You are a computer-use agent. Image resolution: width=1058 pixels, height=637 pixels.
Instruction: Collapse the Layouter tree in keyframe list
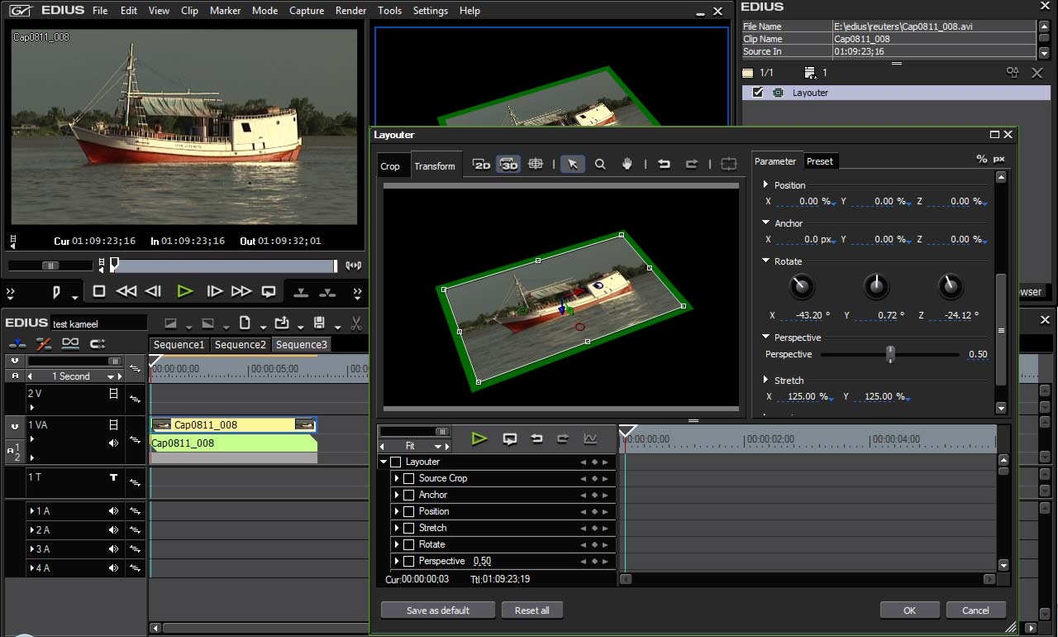click(x=384, y=462)
